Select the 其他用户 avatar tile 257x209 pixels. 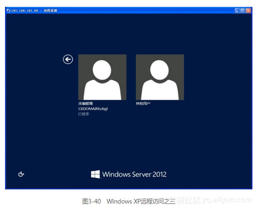(160, 77)
